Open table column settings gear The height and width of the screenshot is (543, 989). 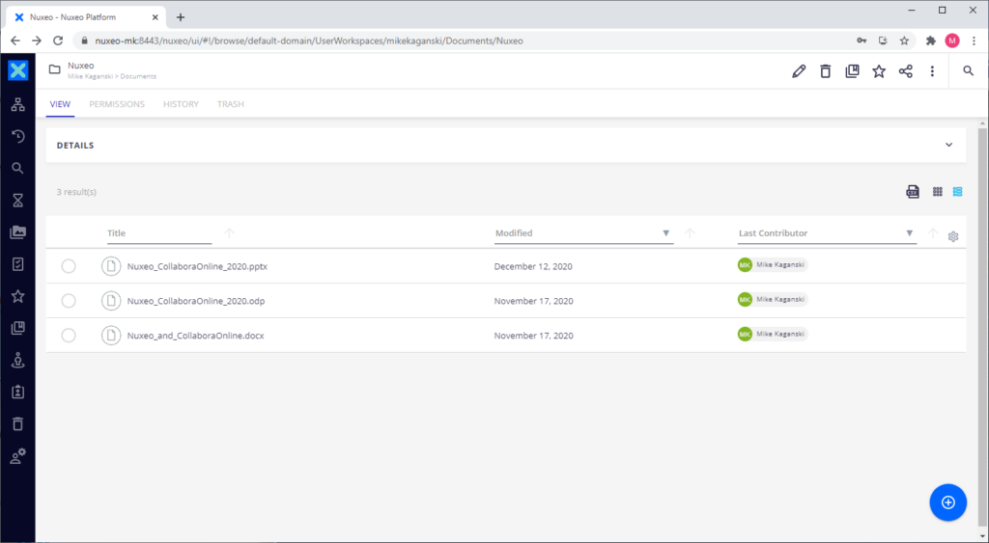pyautogui.click(x=953, y=236)
